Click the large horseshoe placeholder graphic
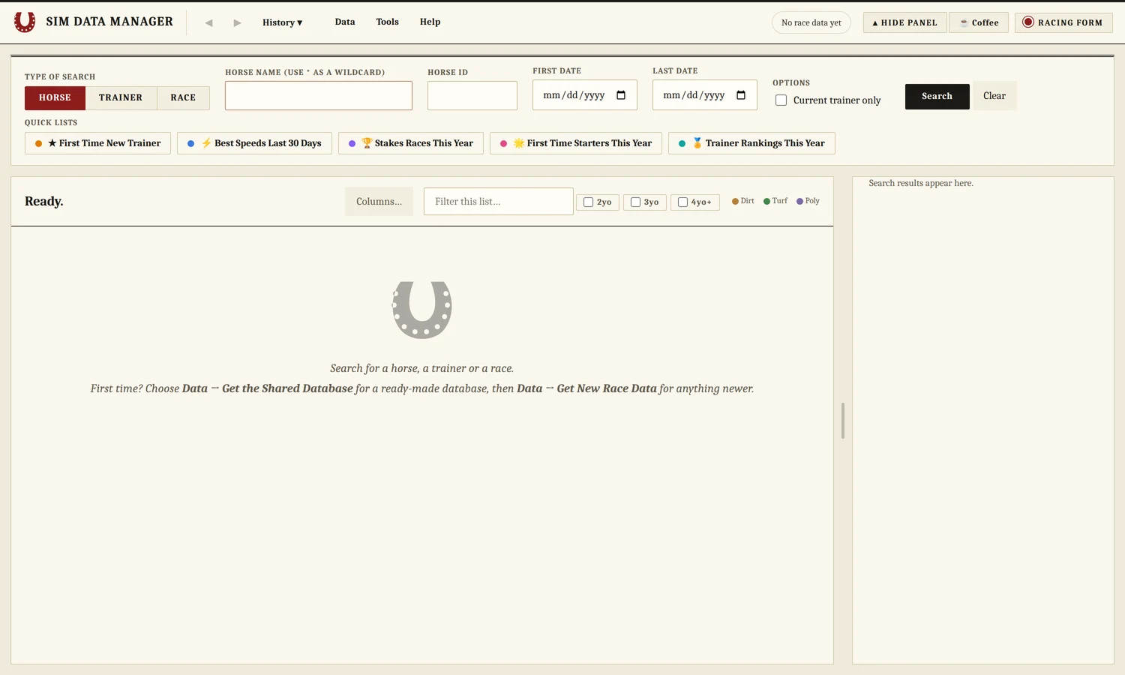 click(422, 310)
